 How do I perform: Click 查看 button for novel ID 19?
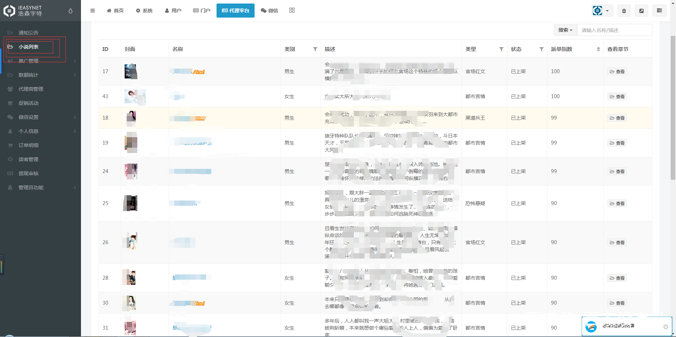click(x=617, y=143)
